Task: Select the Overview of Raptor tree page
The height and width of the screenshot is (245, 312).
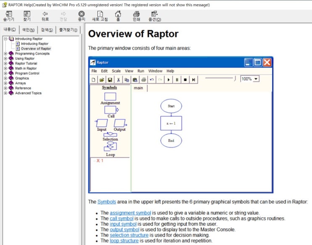Action: (x=36, y=49)
